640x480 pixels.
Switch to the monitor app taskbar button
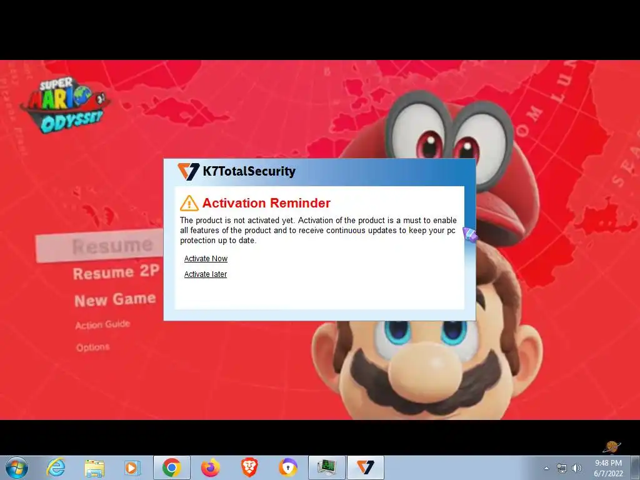[x=327, y=467]
